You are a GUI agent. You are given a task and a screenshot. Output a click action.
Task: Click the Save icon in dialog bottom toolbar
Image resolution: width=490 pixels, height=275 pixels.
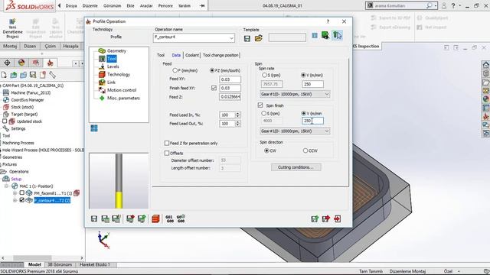[94, 219]
